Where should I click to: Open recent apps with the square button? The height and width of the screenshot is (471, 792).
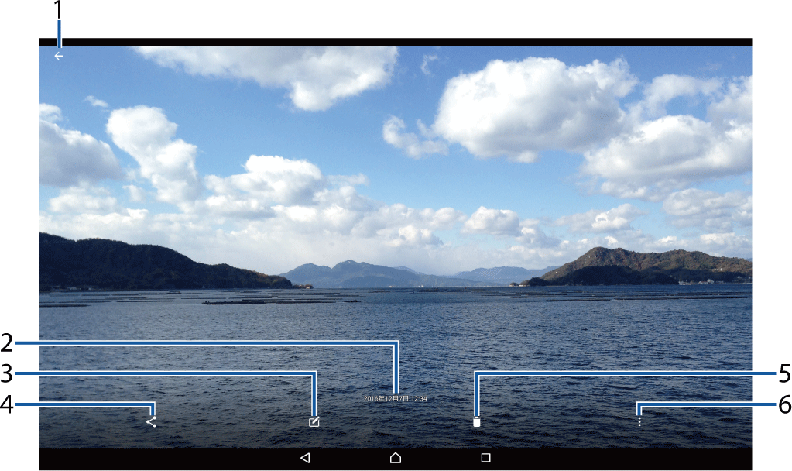(x=485, y=458)
